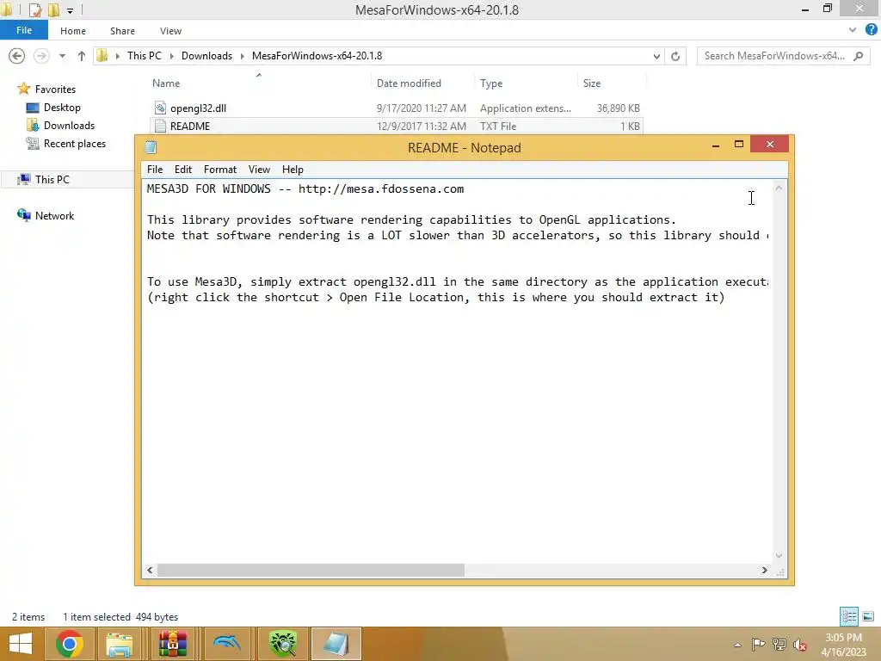The width and height of the screenshot is (881, 661).
Task: Select the opengl32.dll file name
Action: 199,108
